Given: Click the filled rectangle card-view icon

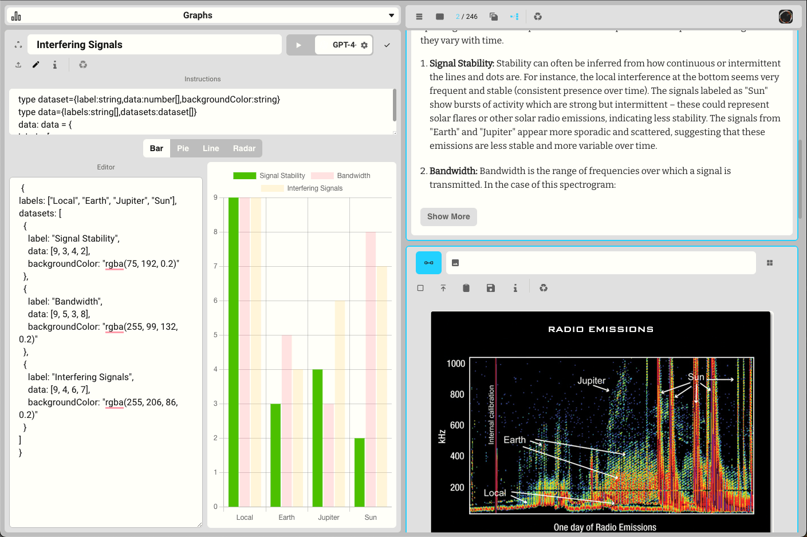Looking at the screenshot, I should (x=440, y=17).
